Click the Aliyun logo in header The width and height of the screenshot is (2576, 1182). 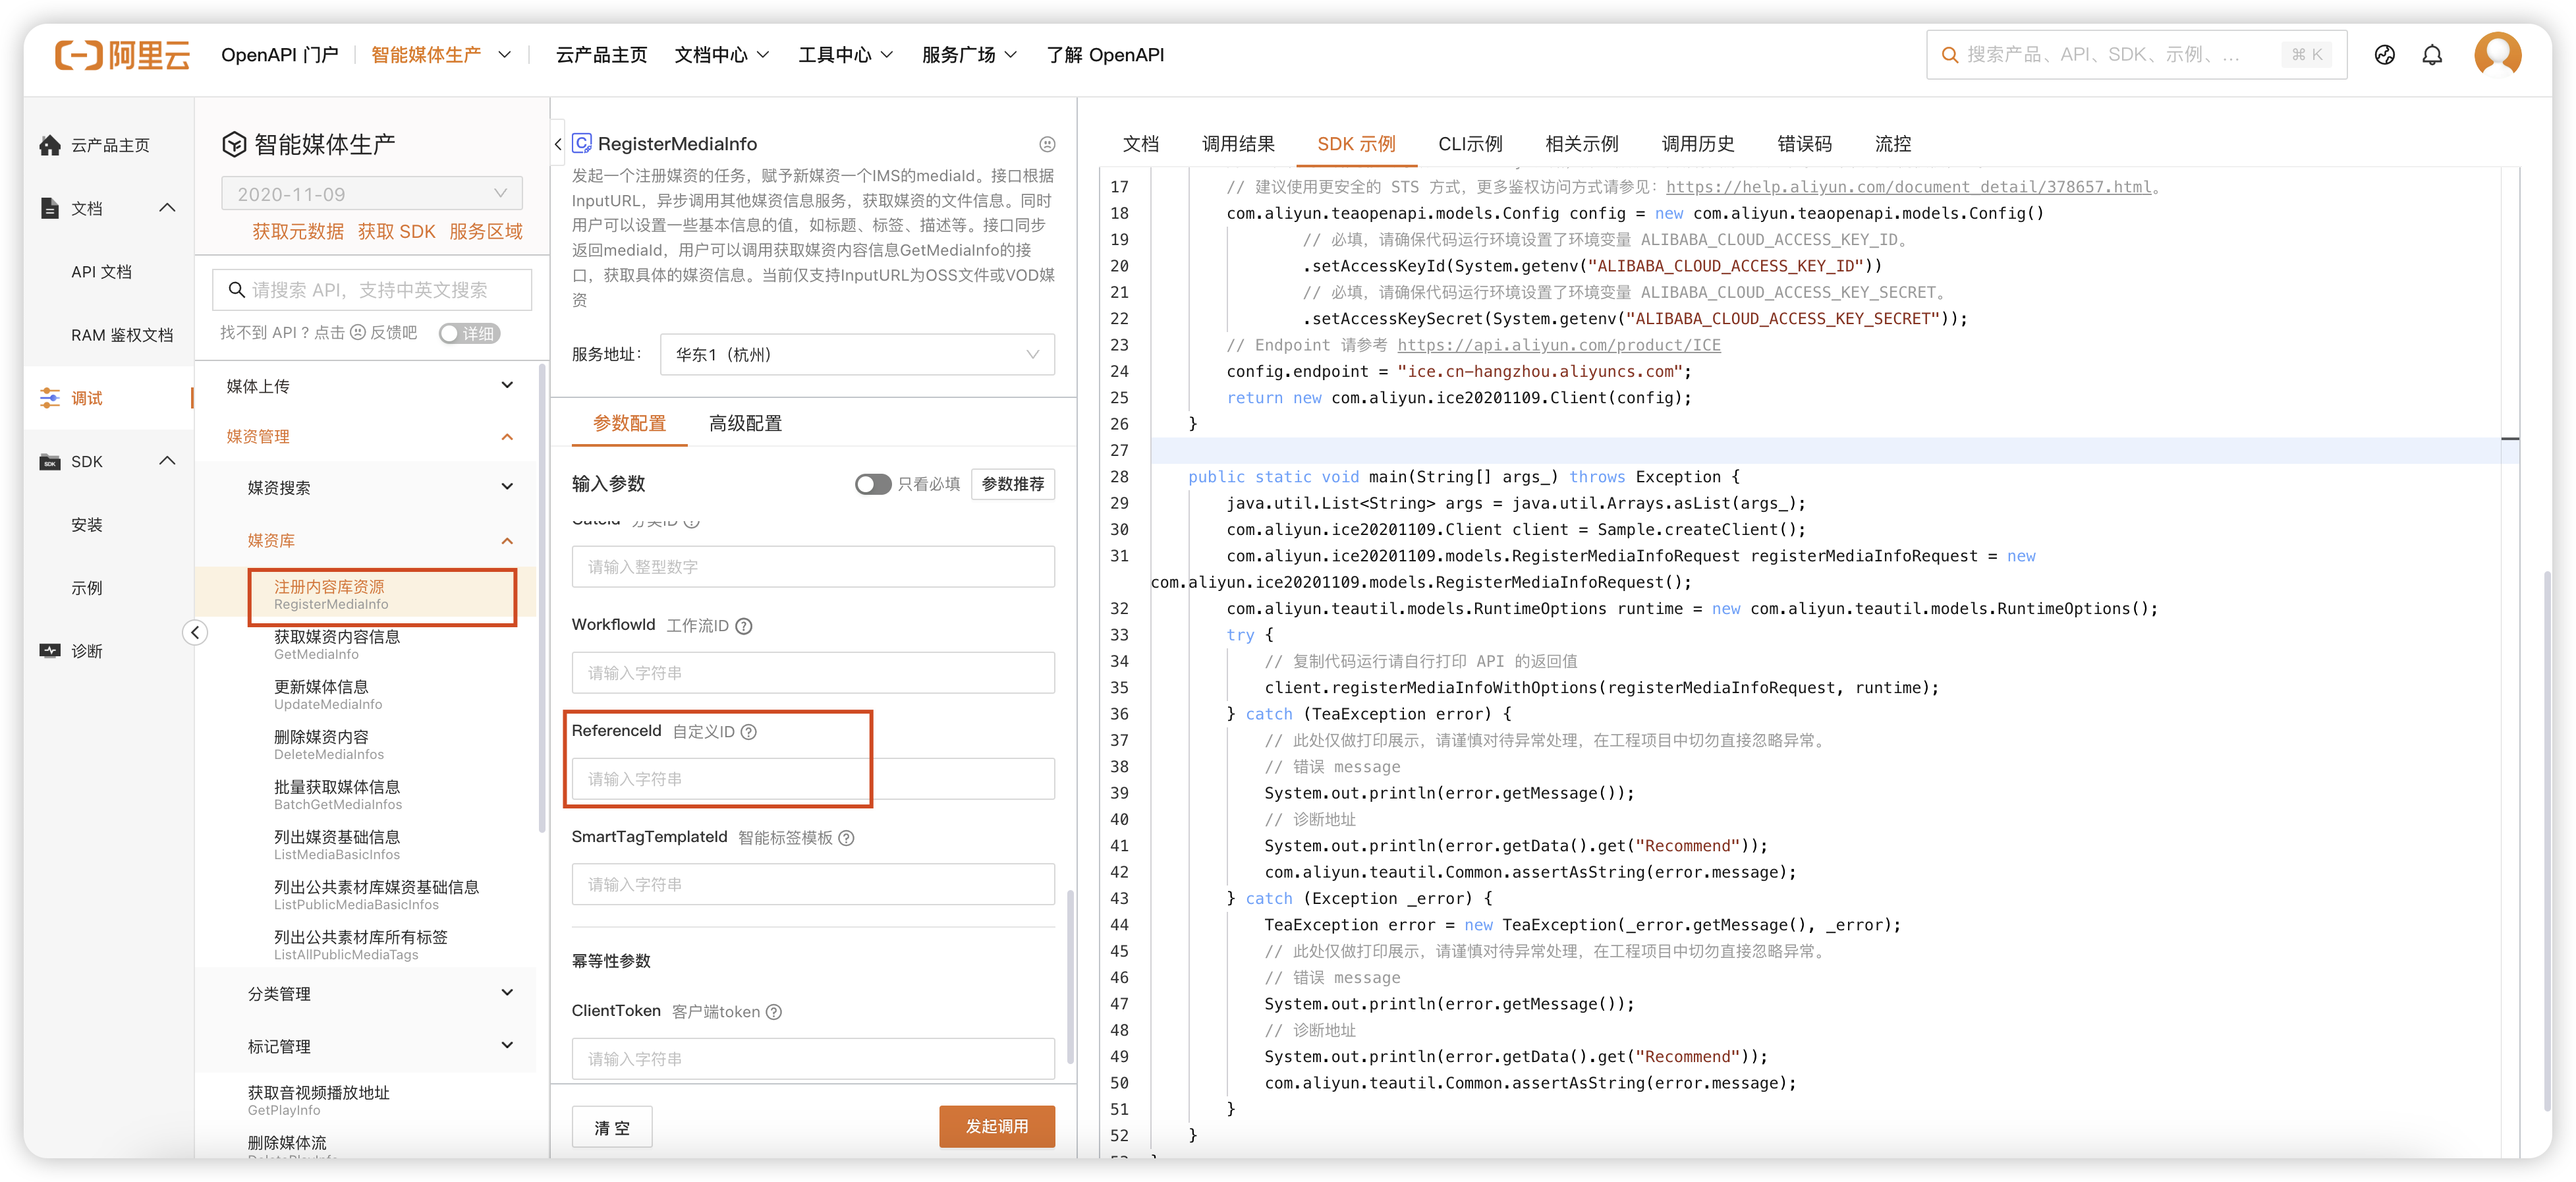tap(122, 55)
